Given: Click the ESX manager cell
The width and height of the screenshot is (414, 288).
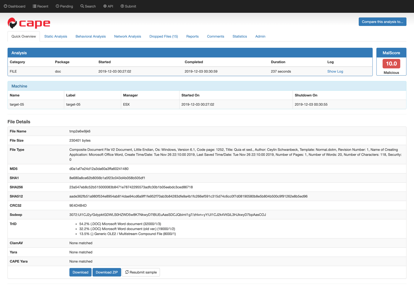Looking at the screenshot, I should tap(126, 104).
